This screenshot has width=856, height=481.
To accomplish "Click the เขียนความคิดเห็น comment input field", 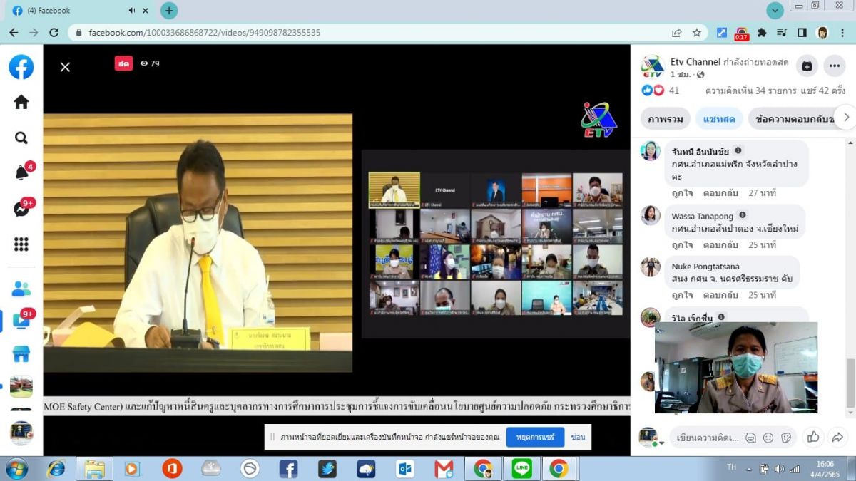I will tap(706, 437).
